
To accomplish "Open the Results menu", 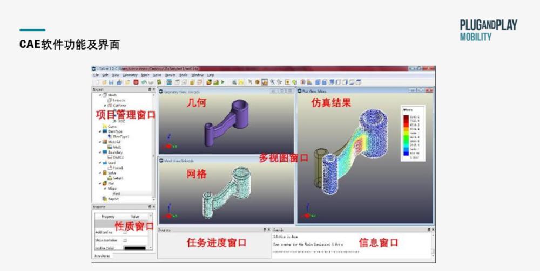I will click(170, 75).
